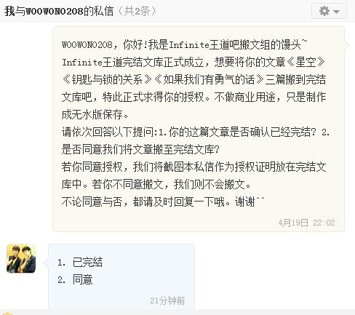Select the reply line 已完结

tap(80, 262)
